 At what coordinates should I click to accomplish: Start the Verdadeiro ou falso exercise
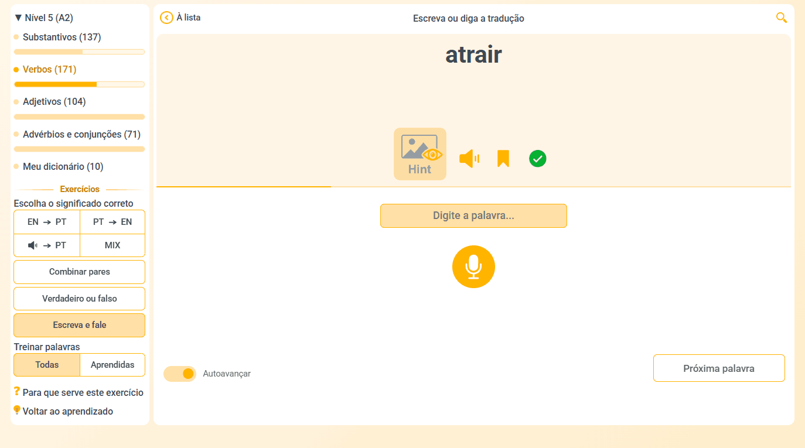coord(80,299)
